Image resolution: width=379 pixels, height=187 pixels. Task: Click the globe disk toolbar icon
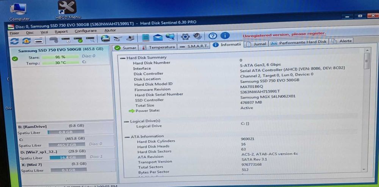click(x=105, y=39)
